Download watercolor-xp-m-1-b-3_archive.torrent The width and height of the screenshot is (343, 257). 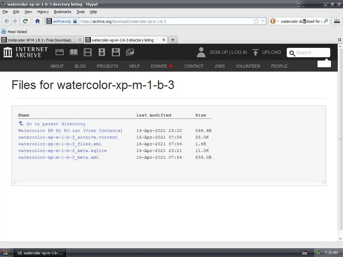coord(68,137)
